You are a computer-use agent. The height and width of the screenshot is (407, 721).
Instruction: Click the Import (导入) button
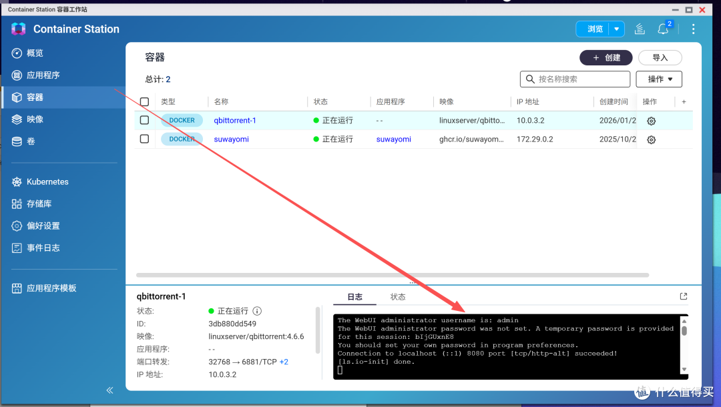click(660, 58)
